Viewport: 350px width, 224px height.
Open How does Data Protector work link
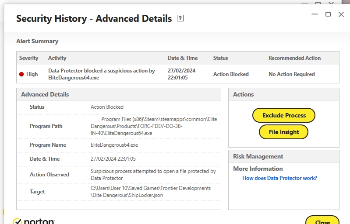pos(279,178)
